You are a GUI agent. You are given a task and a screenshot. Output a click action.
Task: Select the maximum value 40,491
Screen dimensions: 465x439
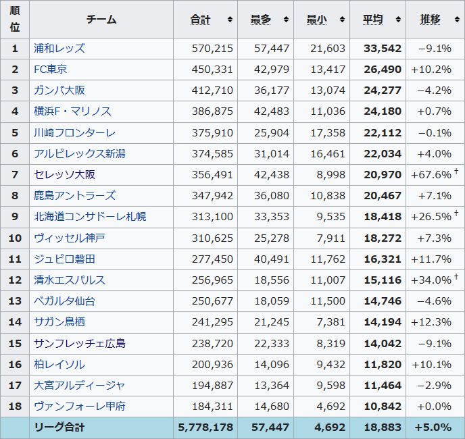[272, 259]
